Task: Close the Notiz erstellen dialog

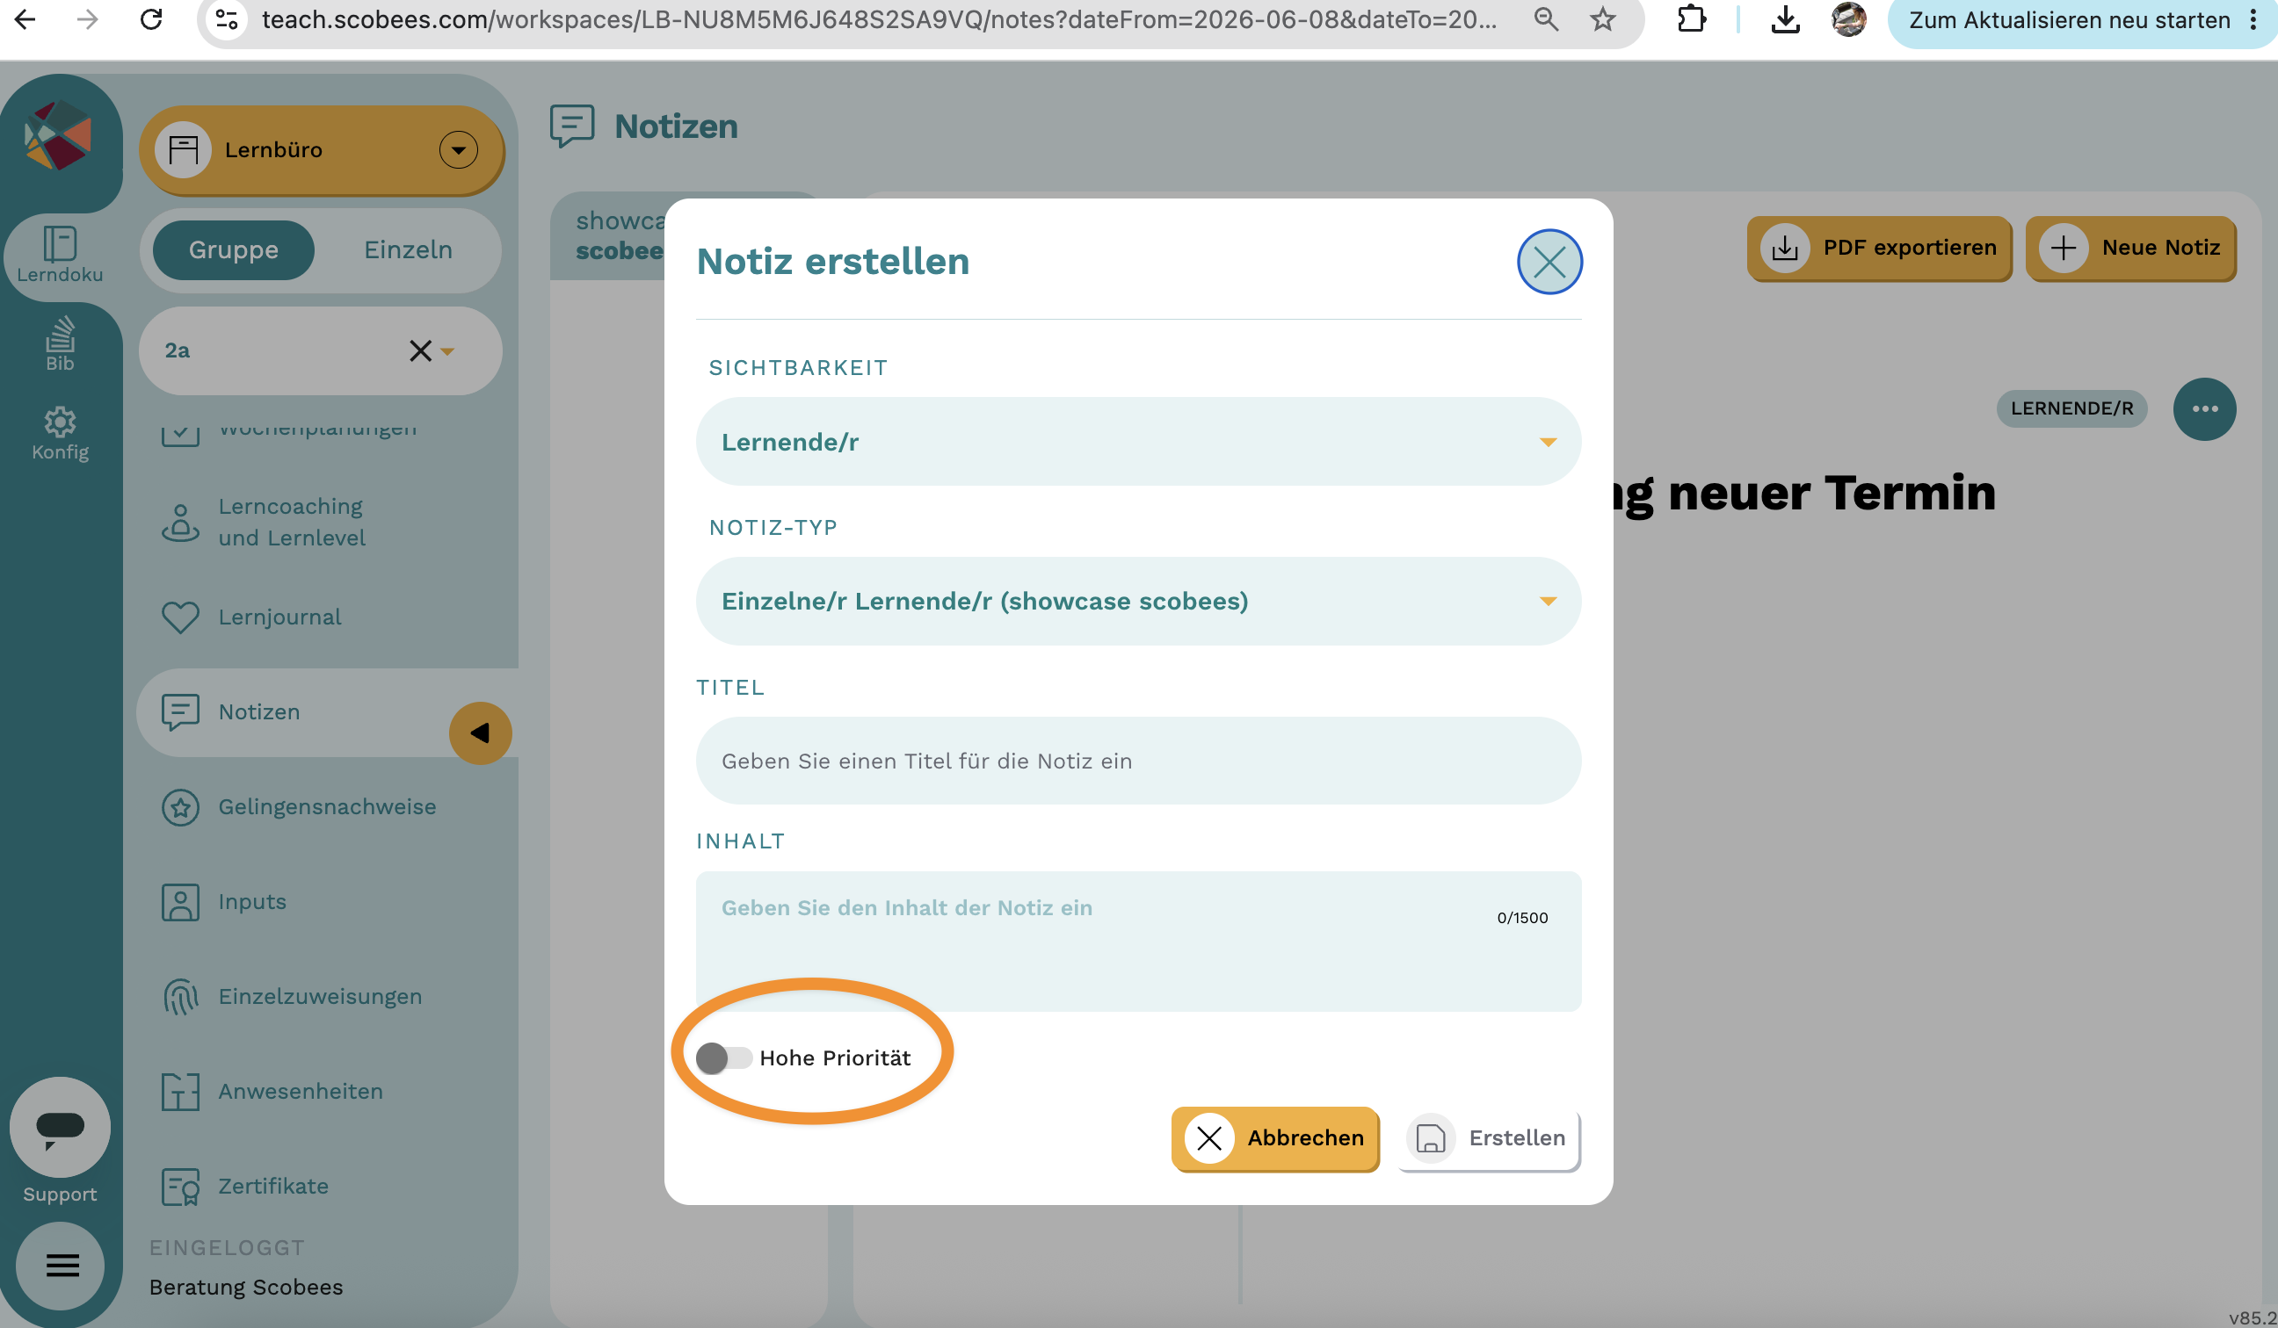Action: pyautogui.click(x=1549, y=262)
